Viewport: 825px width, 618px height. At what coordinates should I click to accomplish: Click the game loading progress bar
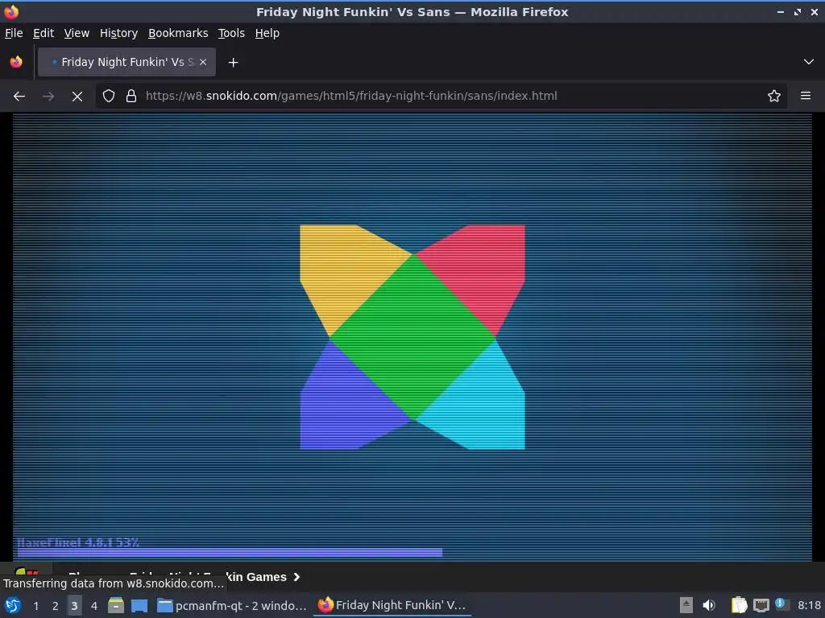pos(230,552)
